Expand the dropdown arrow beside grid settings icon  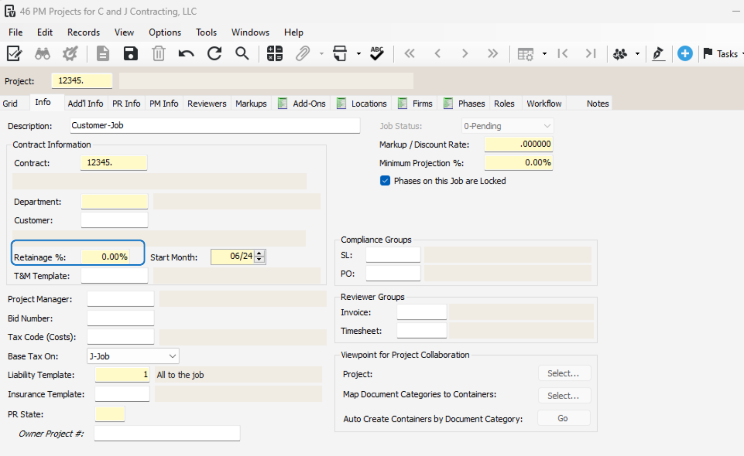[x=544, y=54]
